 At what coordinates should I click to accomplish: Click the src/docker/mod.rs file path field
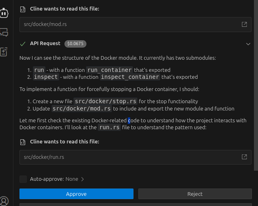pos(122,24)
